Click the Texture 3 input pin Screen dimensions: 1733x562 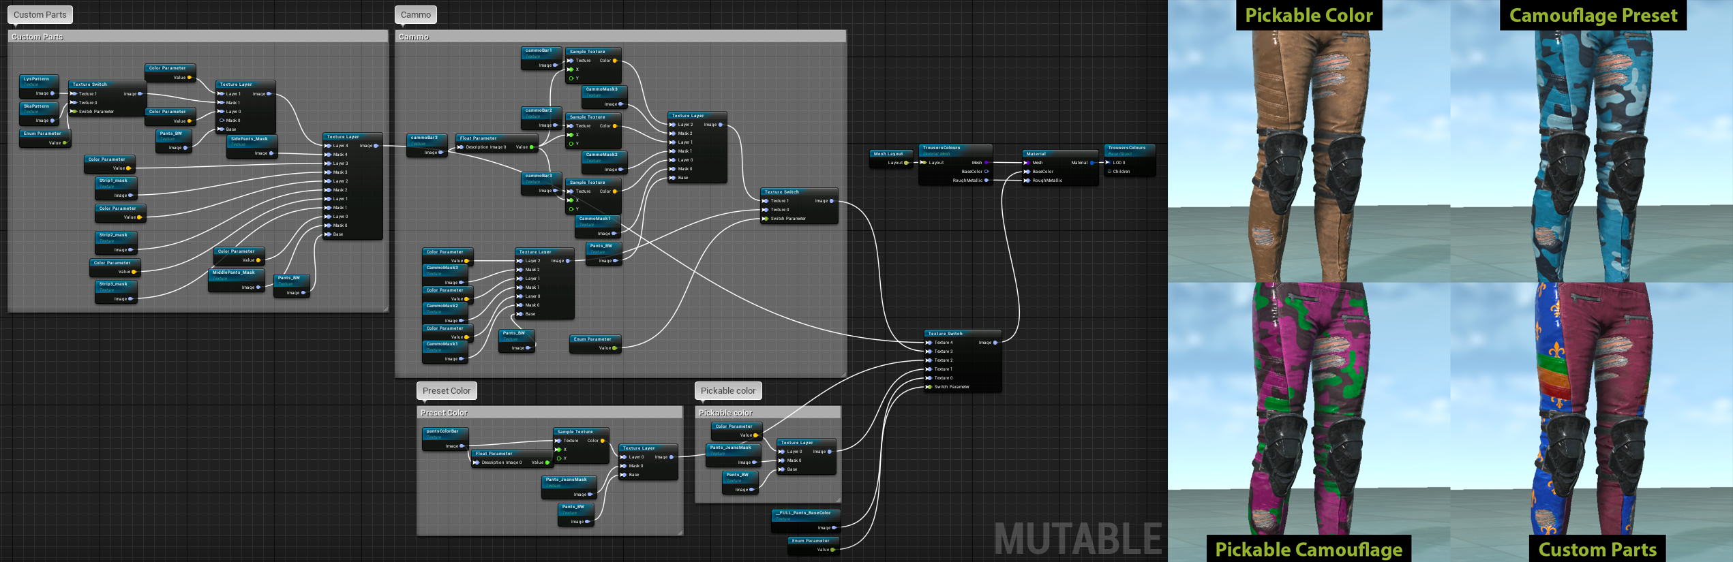[x=929, y=352]
